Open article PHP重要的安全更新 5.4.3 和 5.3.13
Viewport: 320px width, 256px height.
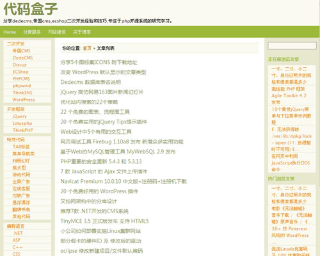coord(101,161)
